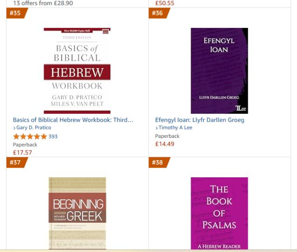This screenshot has height=252, width=297.
Task: Open Efengyl Ioan: Llyfr Darllen Groeg title link
Action: (x=200, y=120)
